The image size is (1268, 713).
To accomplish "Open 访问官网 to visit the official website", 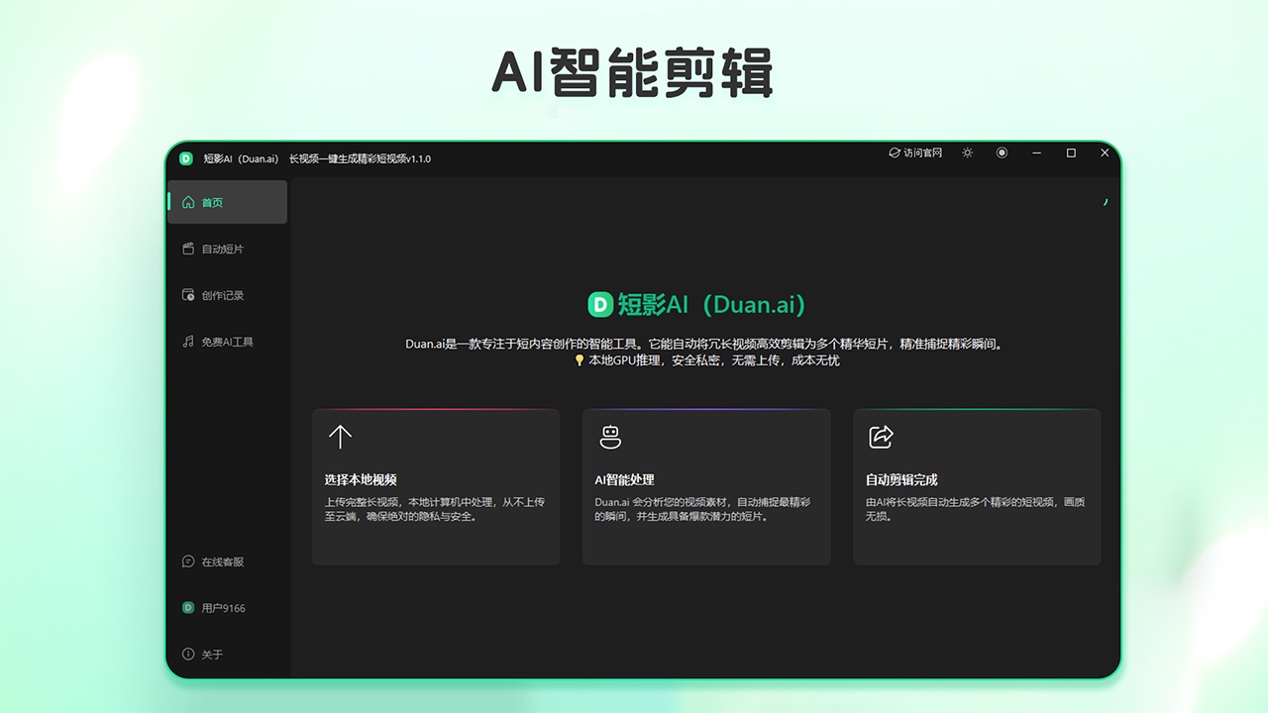I will 914,153.
